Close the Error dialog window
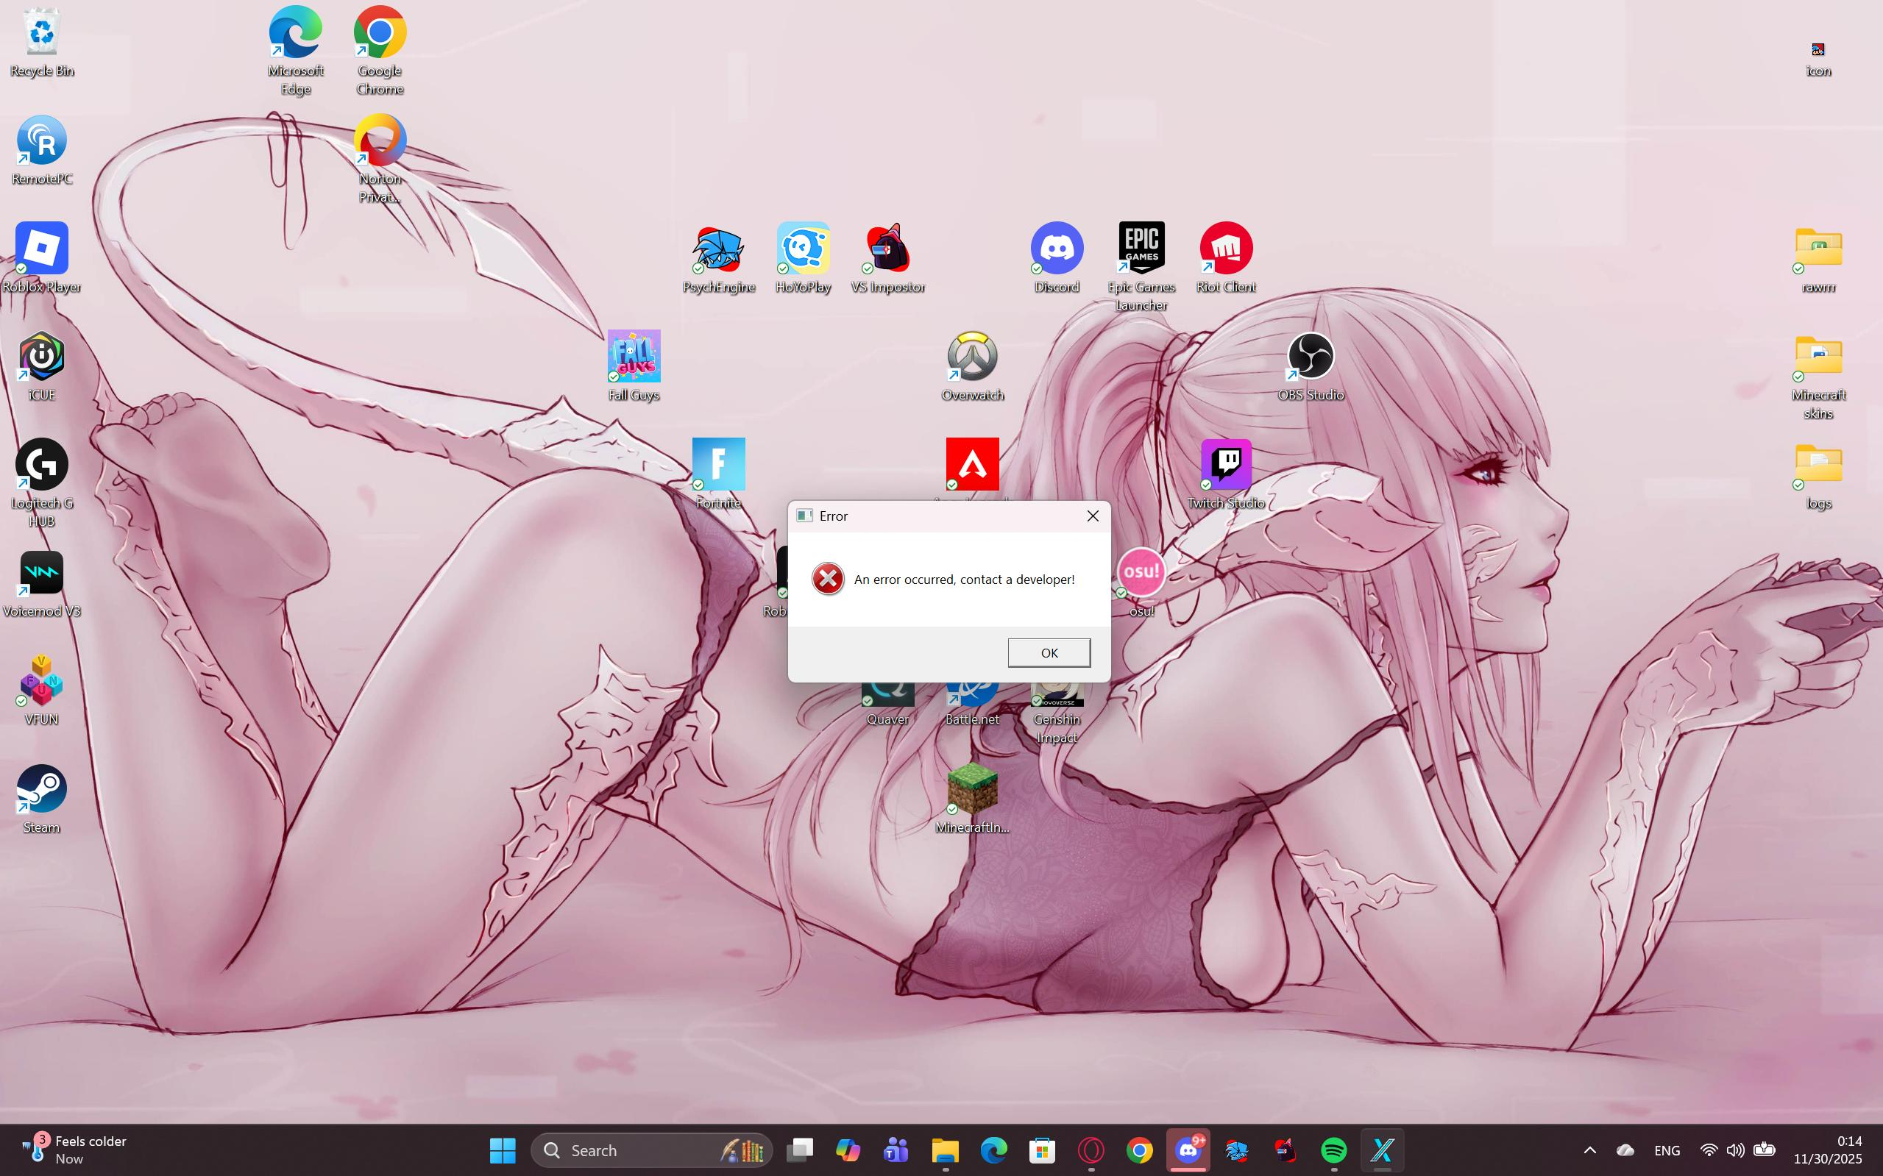 point(1093,516)
